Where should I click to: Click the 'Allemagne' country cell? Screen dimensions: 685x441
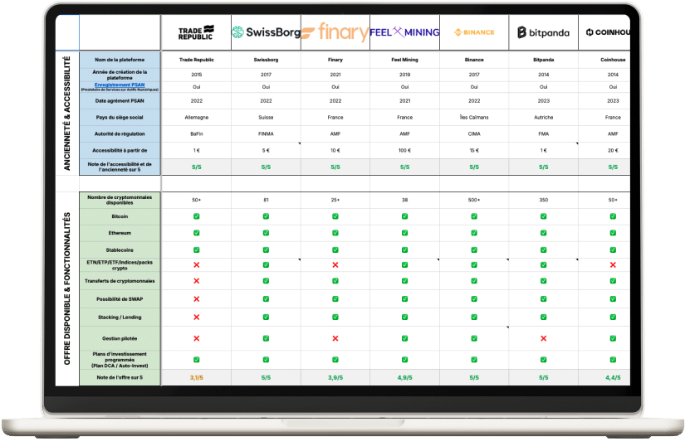coord(197,118)
